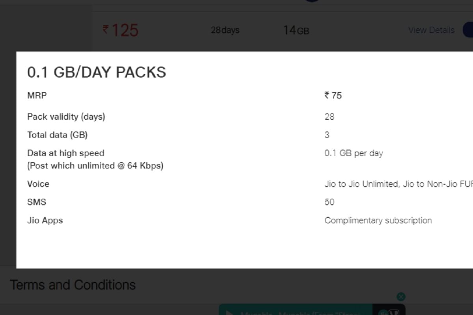Click the 28 days validity value
This screenshot has width=473, height=315.
(x=225, y=30)
